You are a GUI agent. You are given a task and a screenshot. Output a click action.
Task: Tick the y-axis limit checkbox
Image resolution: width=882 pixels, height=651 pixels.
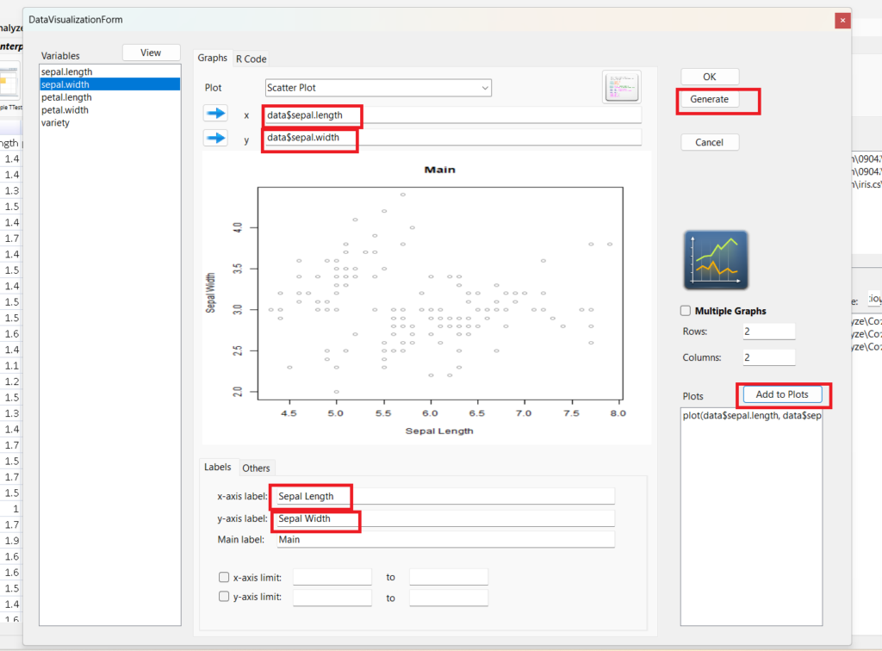(225, 597)
